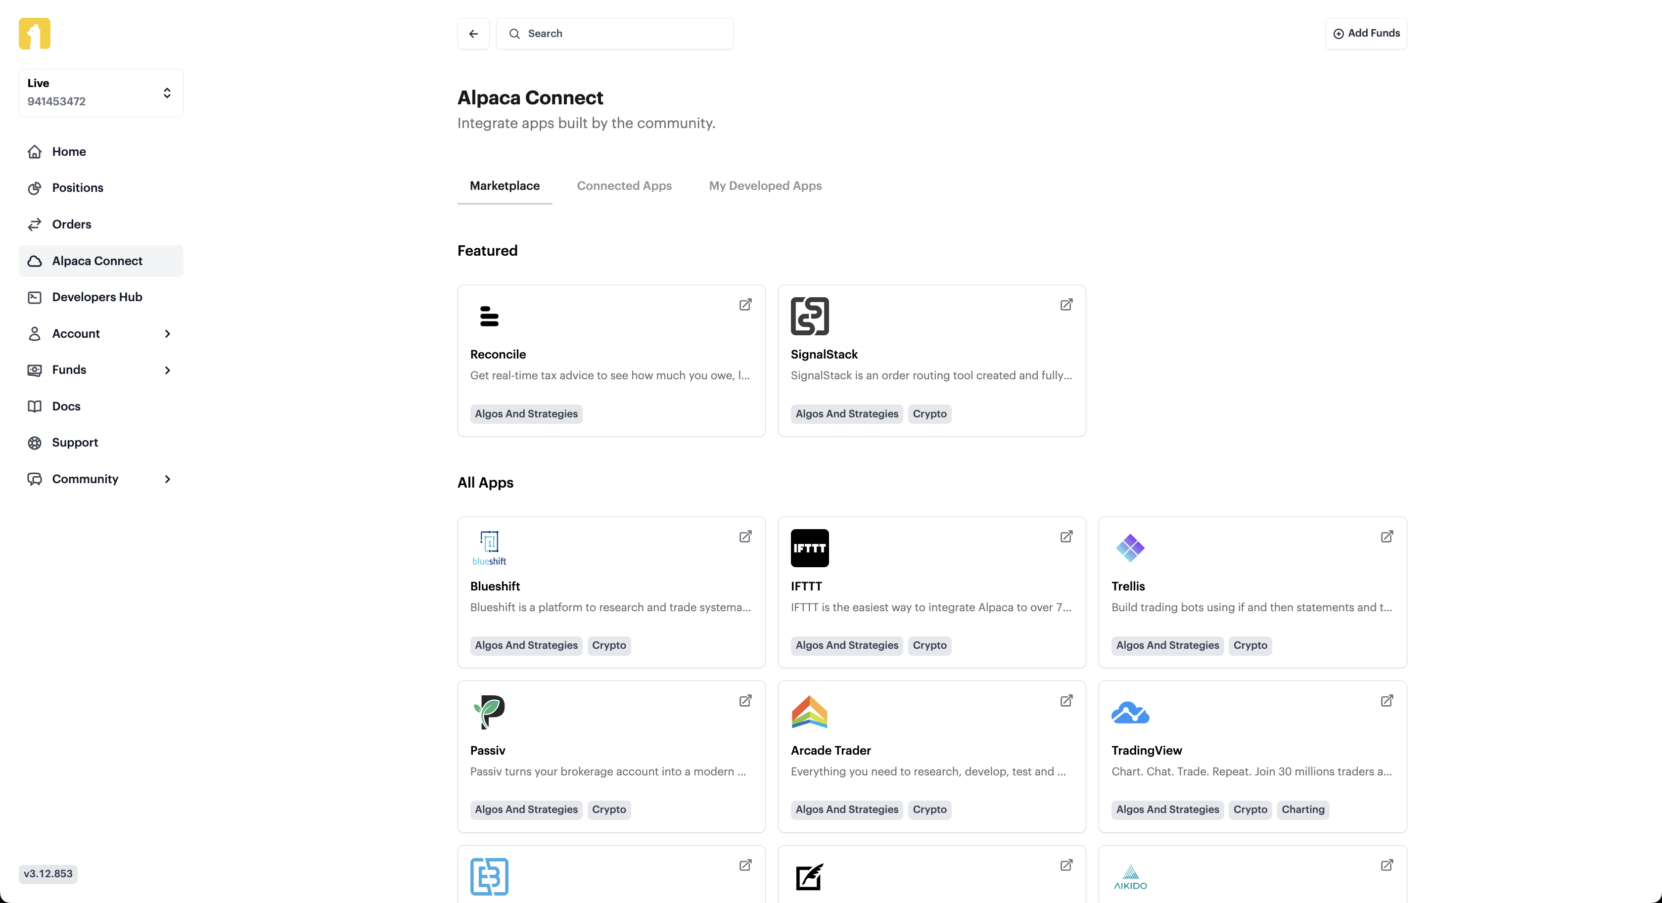Open the Arcade Trader external link icon
Screen dimensions: 1662x903
pyautogui.click(x=1066, y=700)
